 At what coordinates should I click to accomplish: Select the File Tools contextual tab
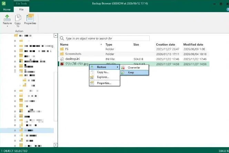click(x=21, y=3)
